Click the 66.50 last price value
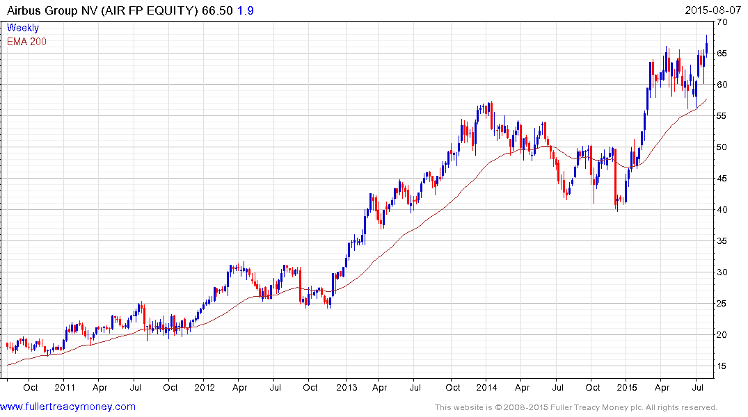 coord(217,10)
